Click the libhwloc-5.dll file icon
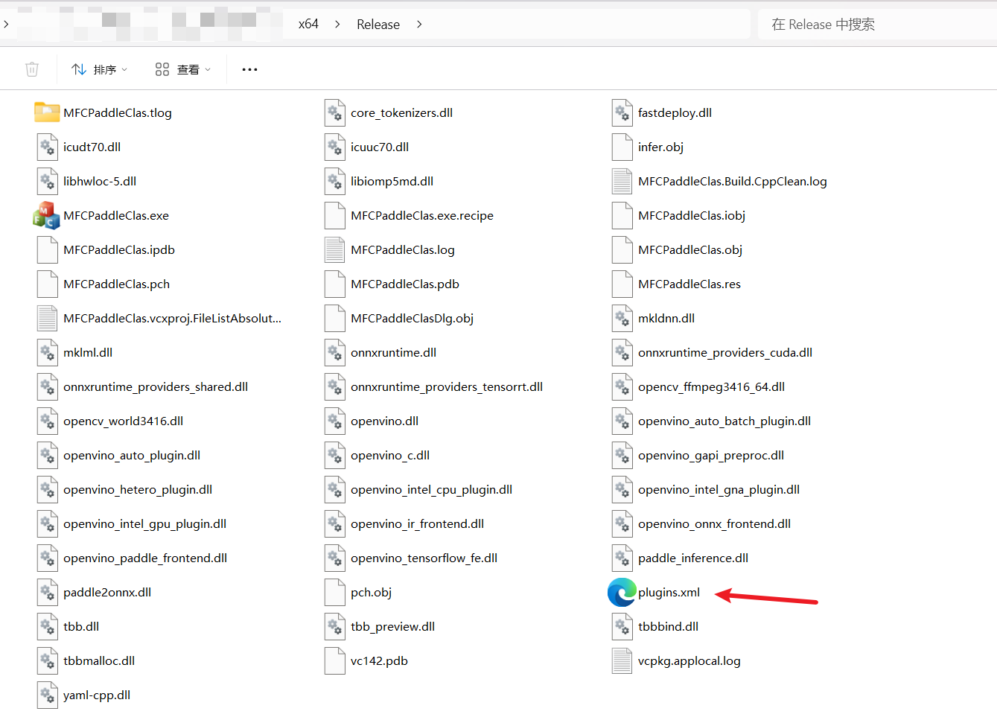The height and width of the screenshot is (723, 997). pos(47,181)
